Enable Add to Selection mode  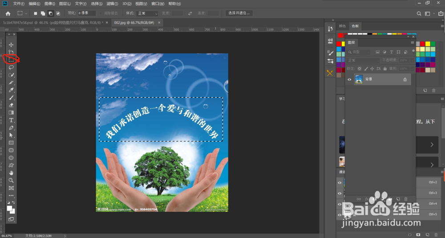(x=43, y=13)
